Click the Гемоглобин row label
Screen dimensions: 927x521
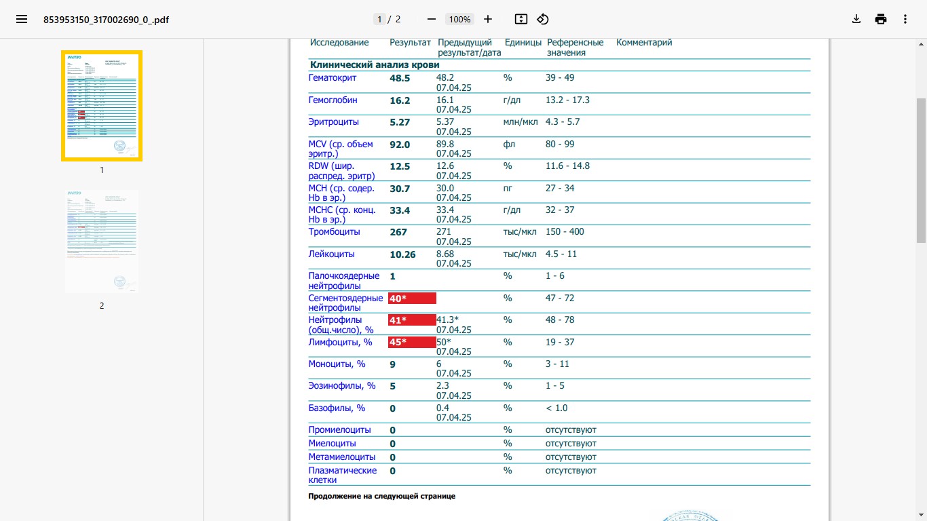point(333,100)
